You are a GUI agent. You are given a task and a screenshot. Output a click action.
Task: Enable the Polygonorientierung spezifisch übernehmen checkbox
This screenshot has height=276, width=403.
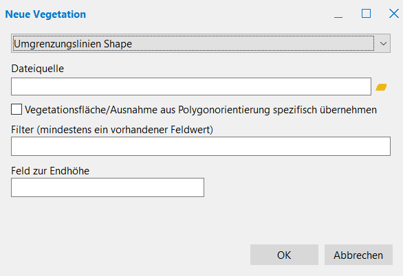[17, 109]
